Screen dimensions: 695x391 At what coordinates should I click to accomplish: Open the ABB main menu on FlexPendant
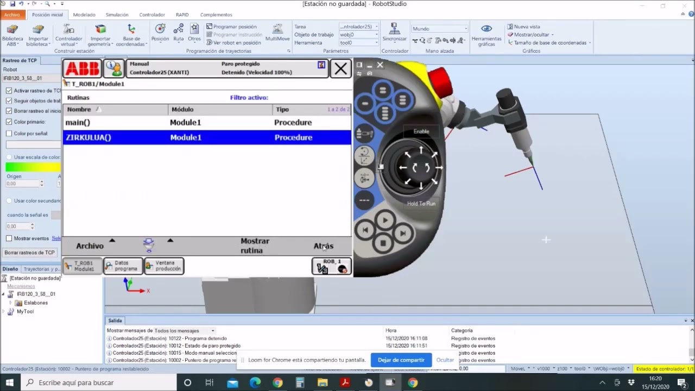point(83,68)
